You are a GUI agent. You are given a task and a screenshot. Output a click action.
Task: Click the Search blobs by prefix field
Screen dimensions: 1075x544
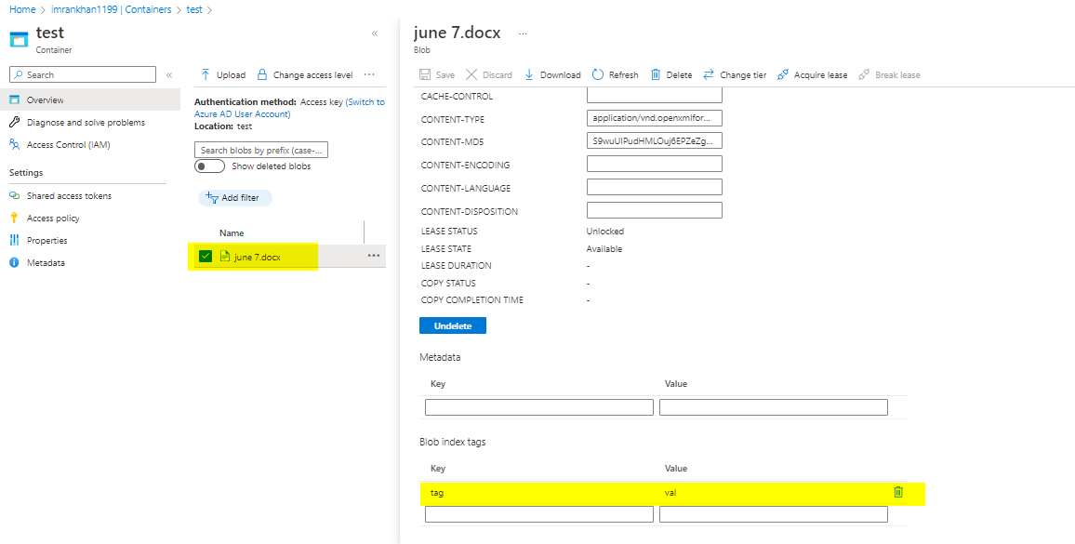pos(261,150)
